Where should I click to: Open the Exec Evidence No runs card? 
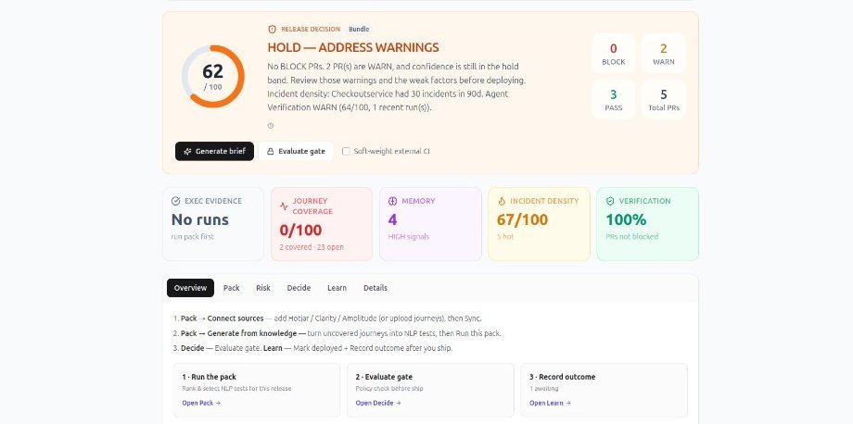[x=213, y=224]
